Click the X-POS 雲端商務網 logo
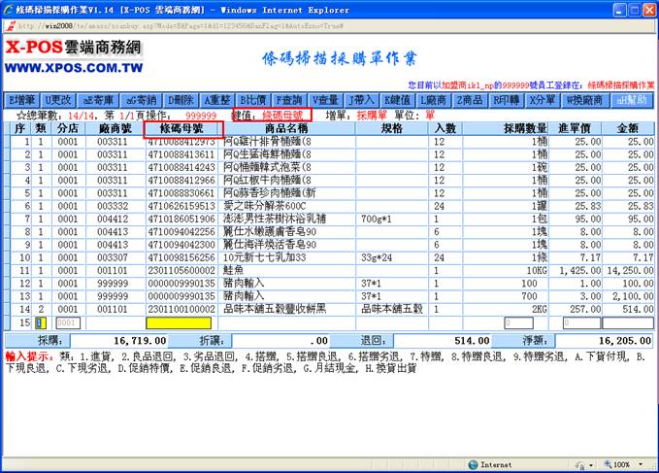The height and width of the screenshot is (473, 659). tap(72, 58)
